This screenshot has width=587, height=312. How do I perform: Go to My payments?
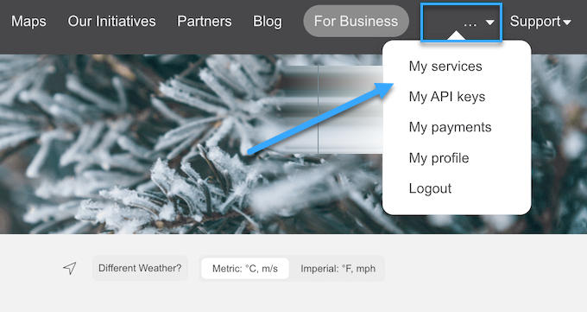[x=450, y=128]
